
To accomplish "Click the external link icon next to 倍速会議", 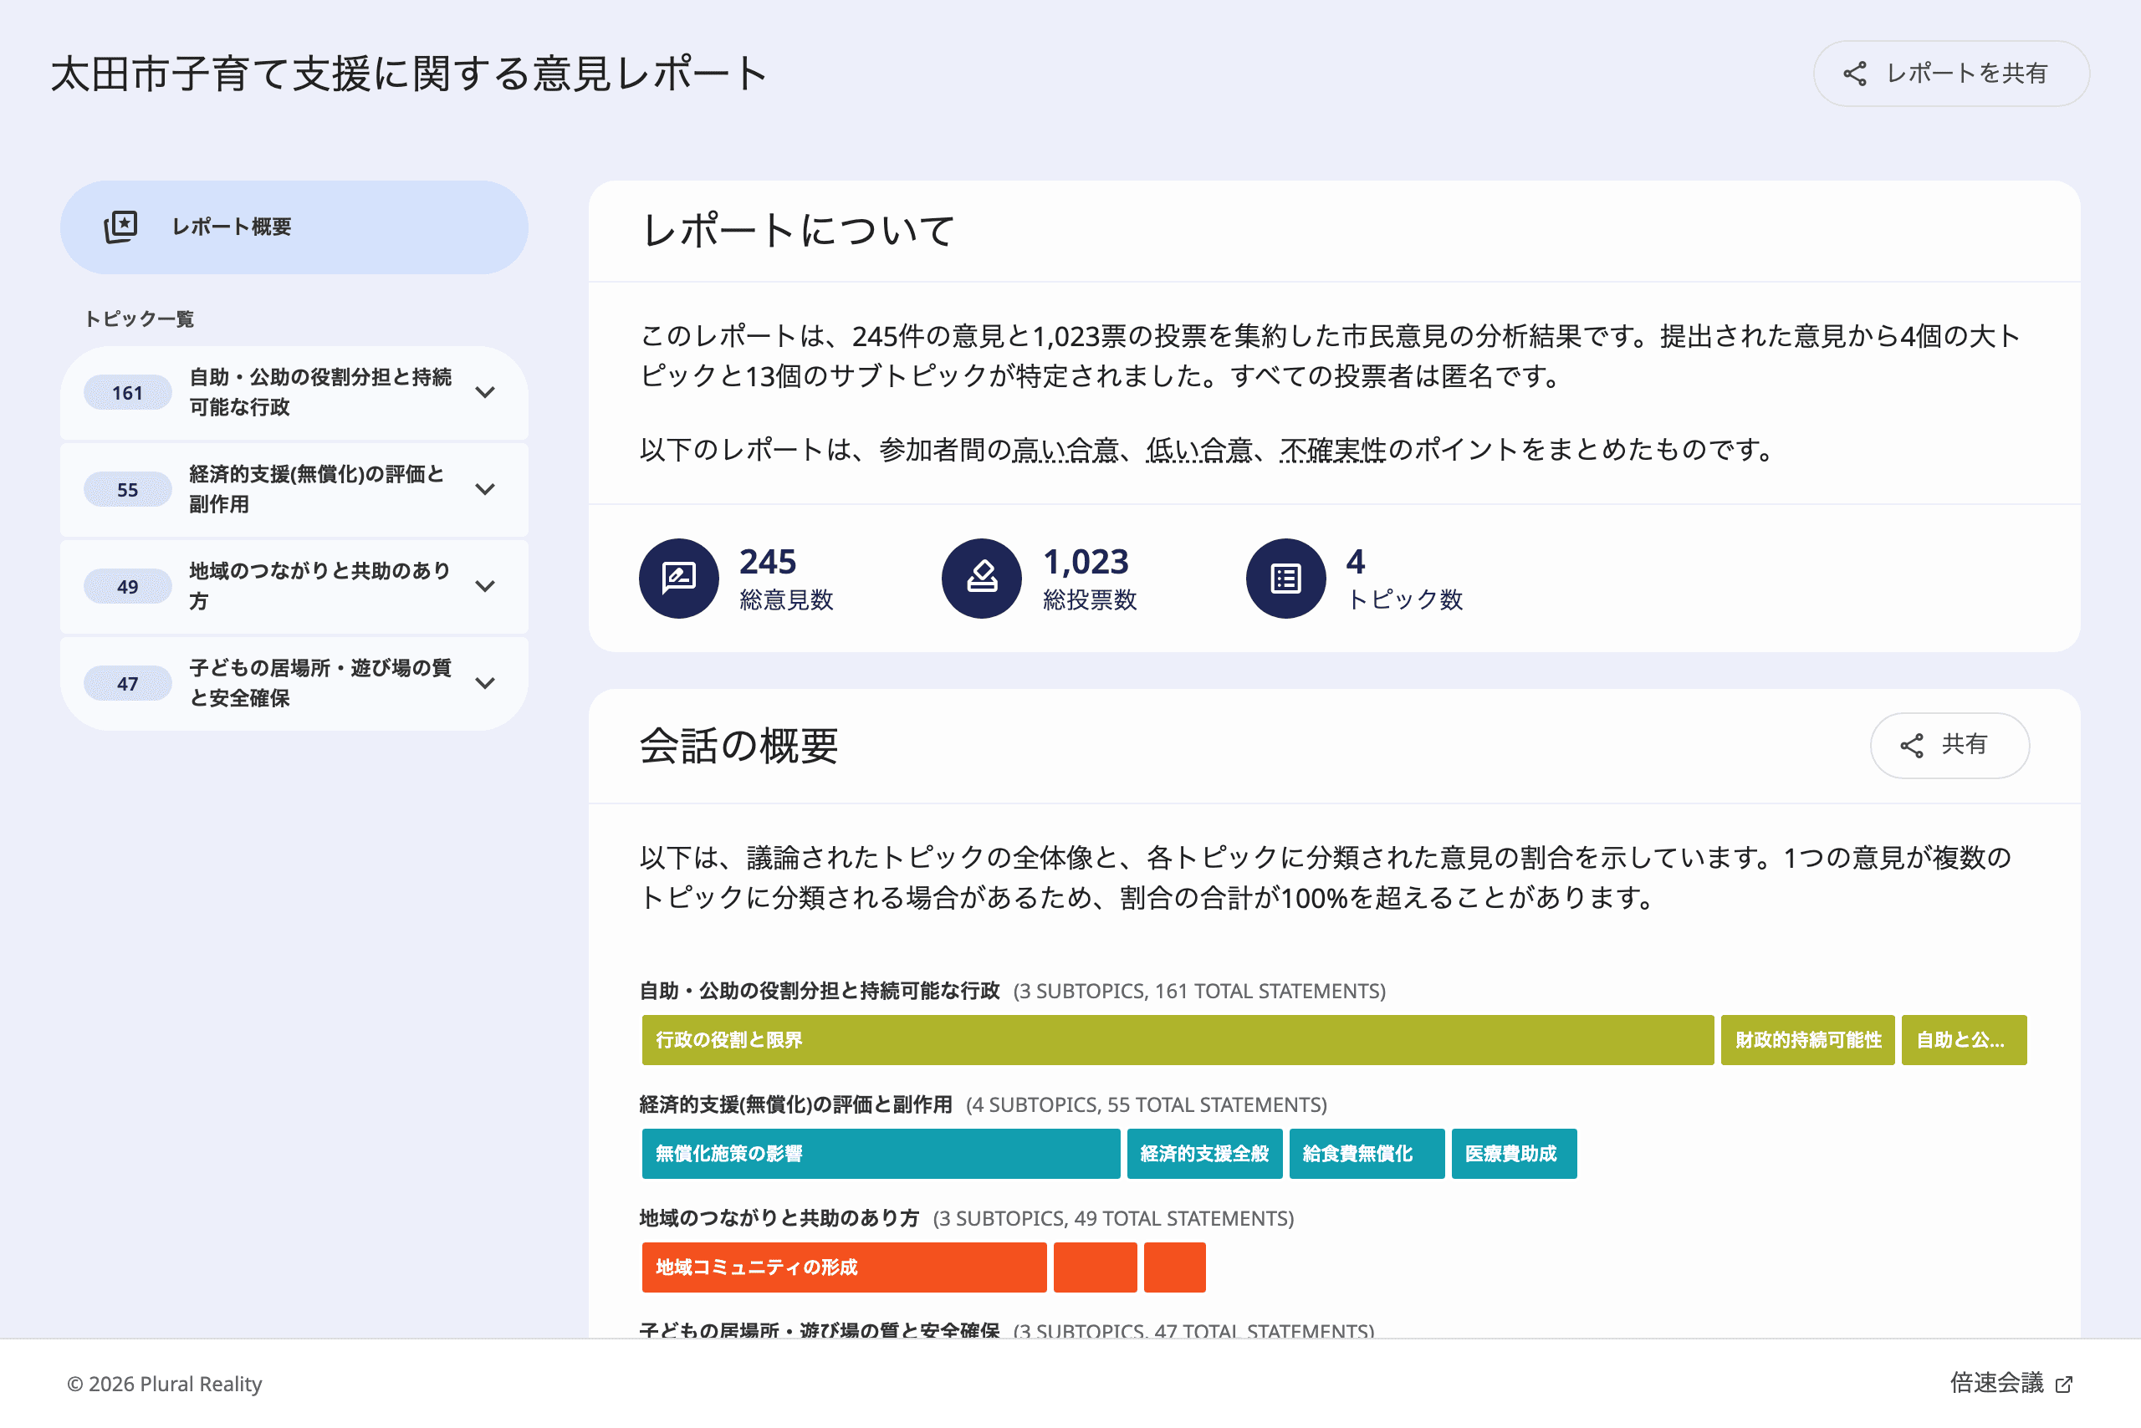I will click(x=2063, y=1384).
